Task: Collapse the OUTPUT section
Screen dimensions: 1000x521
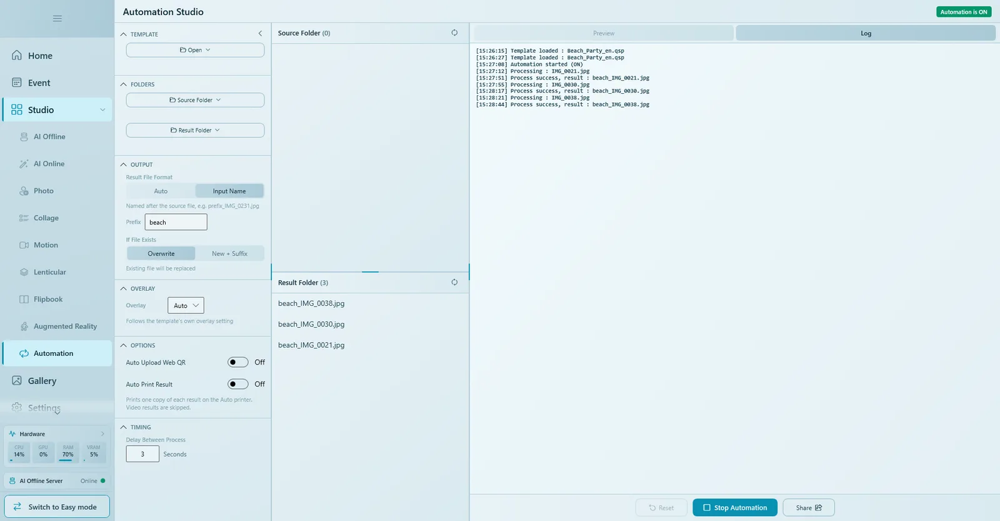Action: point(124,164)
